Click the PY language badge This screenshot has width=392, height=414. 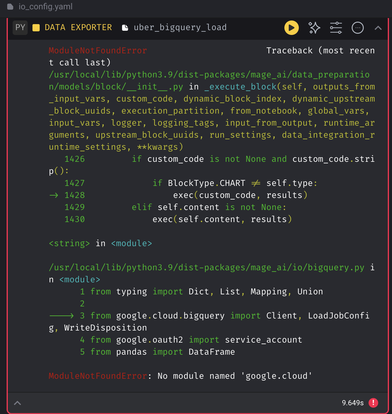20,27
